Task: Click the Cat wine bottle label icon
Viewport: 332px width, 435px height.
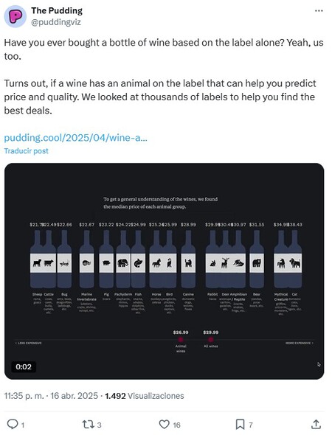Action: point(295,262)
